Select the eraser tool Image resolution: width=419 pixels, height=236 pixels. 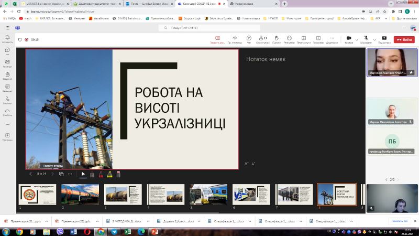118,175
